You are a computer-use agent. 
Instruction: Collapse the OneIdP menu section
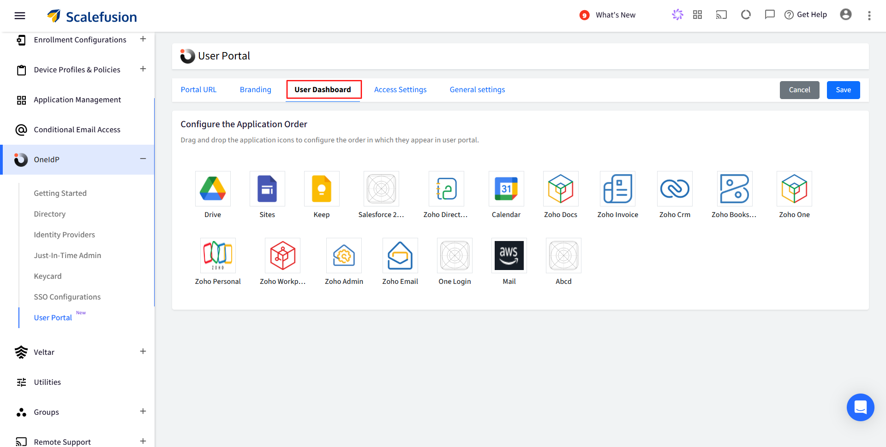(143, 159)
